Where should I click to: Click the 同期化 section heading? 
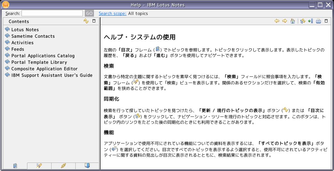coord(112,99)
